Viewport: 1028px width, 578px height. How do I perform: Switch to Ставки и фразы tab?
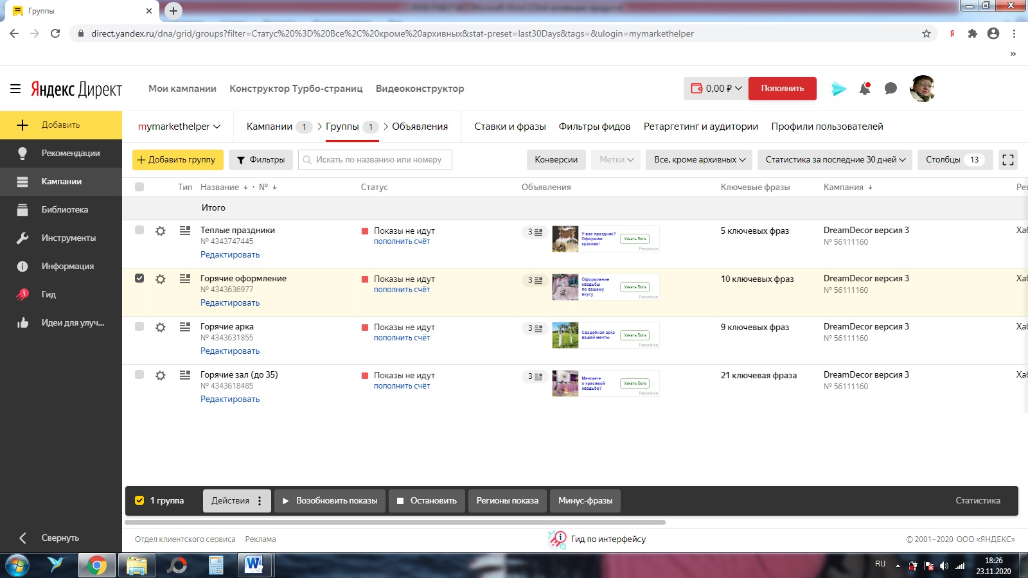(x=510, y=127)
